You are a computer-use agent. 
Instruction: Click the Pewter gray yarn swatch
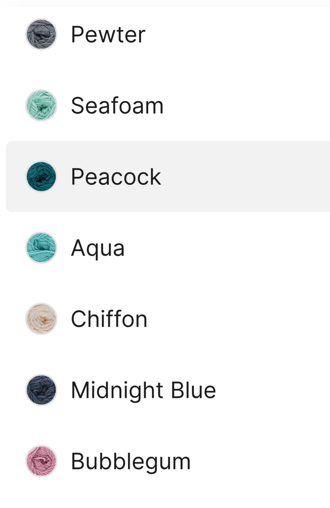41,34
